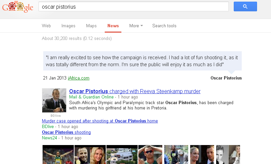Image resolution: width=271 pixels, height=164 pixels.
Task: Select the News tab
Action: (113, 26)
